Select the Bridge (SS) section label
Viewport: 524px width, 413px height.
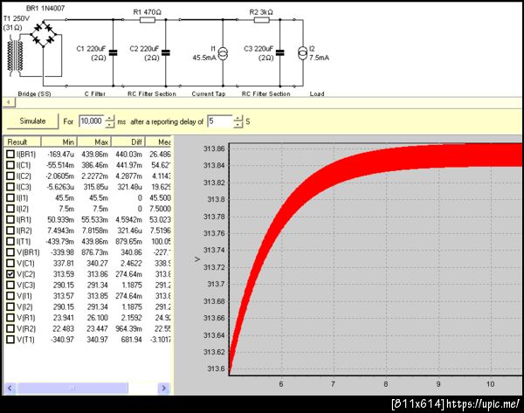[34, 94]
